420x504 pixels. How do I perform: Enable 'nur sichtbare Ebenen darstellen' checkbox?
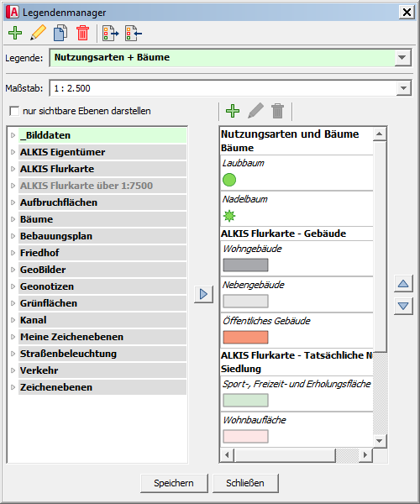14,111
